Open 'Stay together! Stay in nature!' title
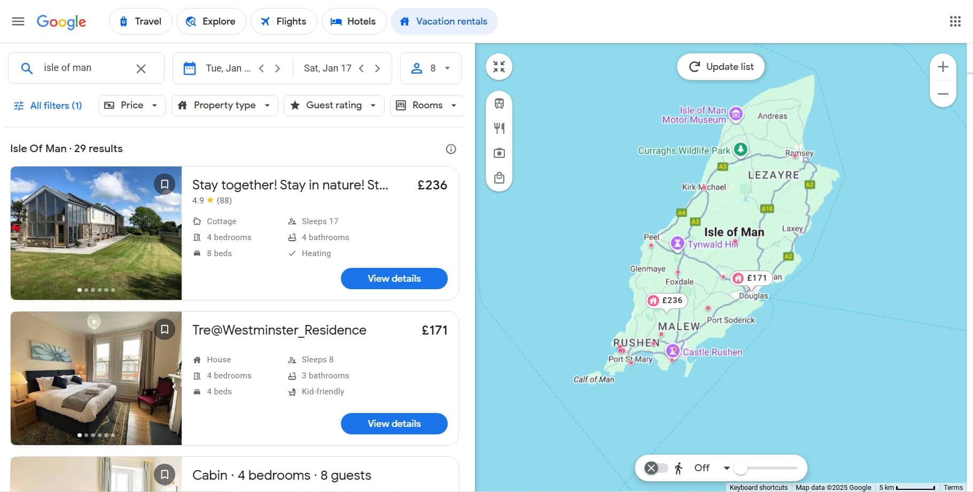Screen dimensions: 973x492 [290, 185]
